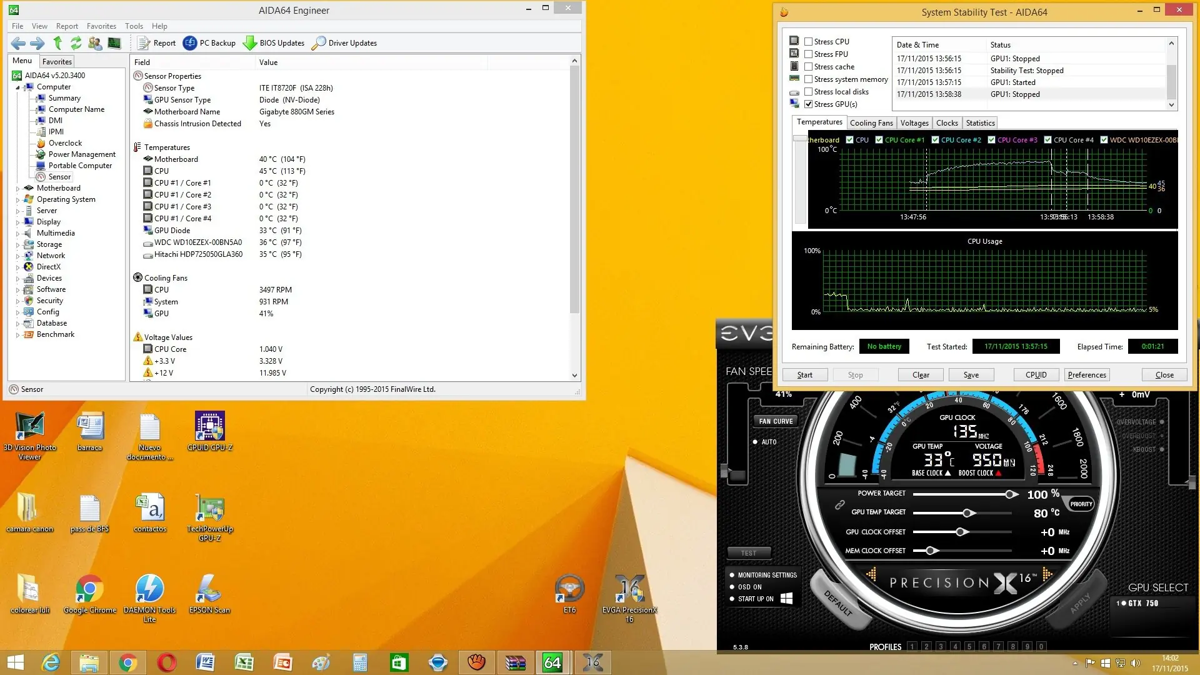Open the contactos desktop file
Viewport: 1200px width, 675px height.
[150, 513]
